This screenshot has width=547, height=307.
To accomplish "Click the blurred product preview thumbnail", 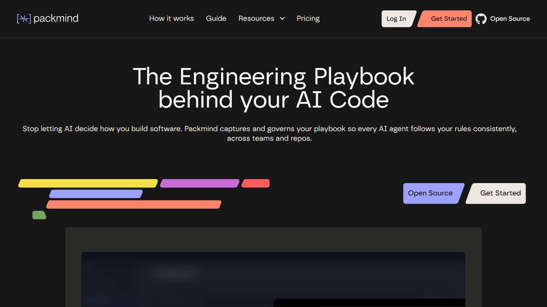I will click(x=273, y=279).
